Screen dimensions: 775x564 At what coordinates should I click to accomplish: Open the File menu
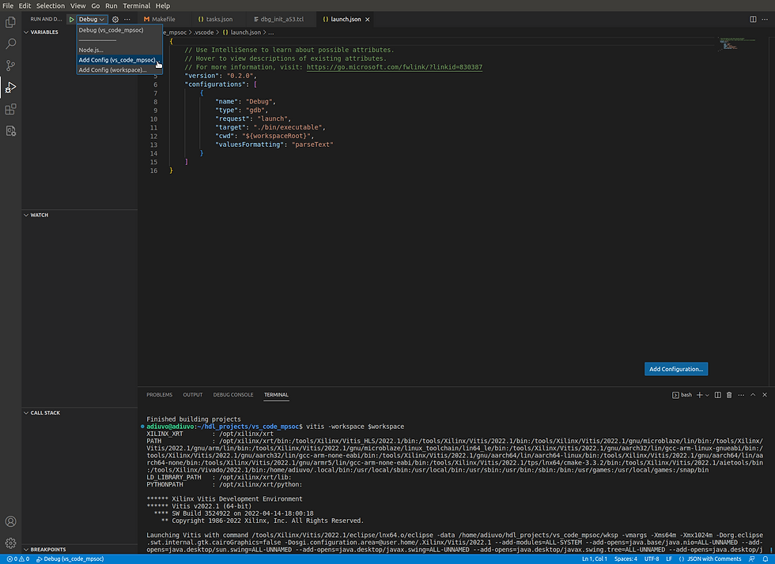pyautogui.click(x=8, y=6)
